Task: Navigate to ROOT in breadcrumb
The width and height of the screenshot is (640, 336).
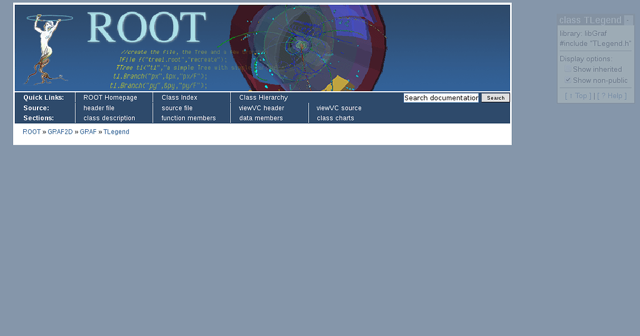Action: [31, 132]
